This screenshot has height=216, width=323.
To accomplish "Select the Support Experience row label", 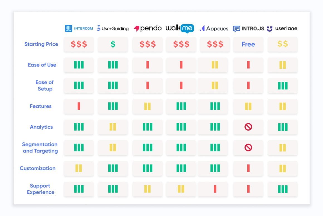I will click(41, 189).
